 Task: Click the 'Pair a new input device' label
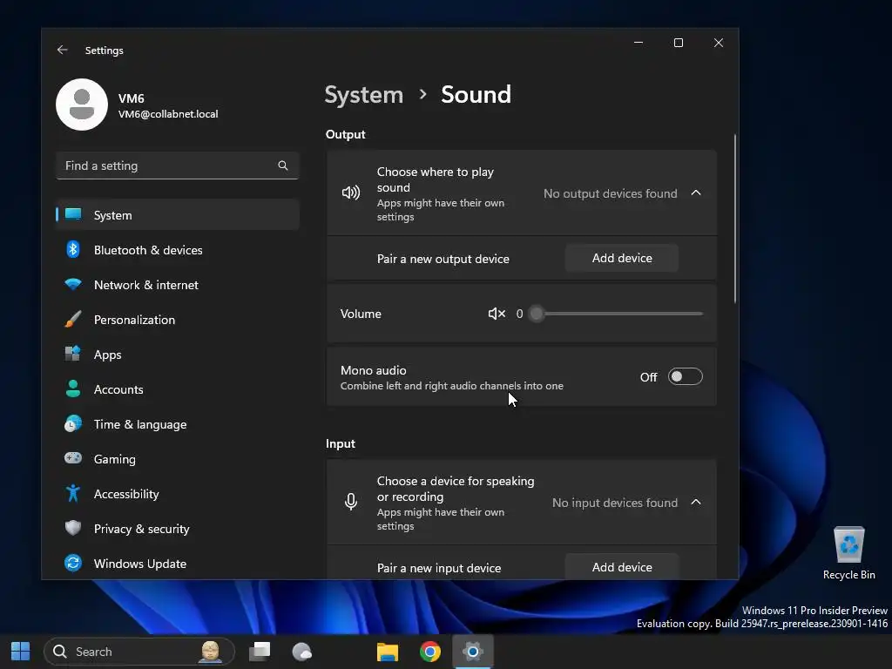(439, 568)
